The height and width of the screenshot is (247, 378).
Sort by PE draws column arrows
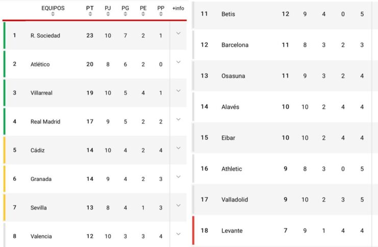coord(143,14)
